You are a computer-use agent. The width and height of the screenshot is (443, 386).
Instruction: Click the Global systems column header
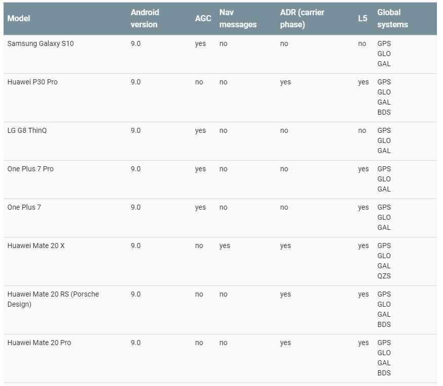[392, 19]
